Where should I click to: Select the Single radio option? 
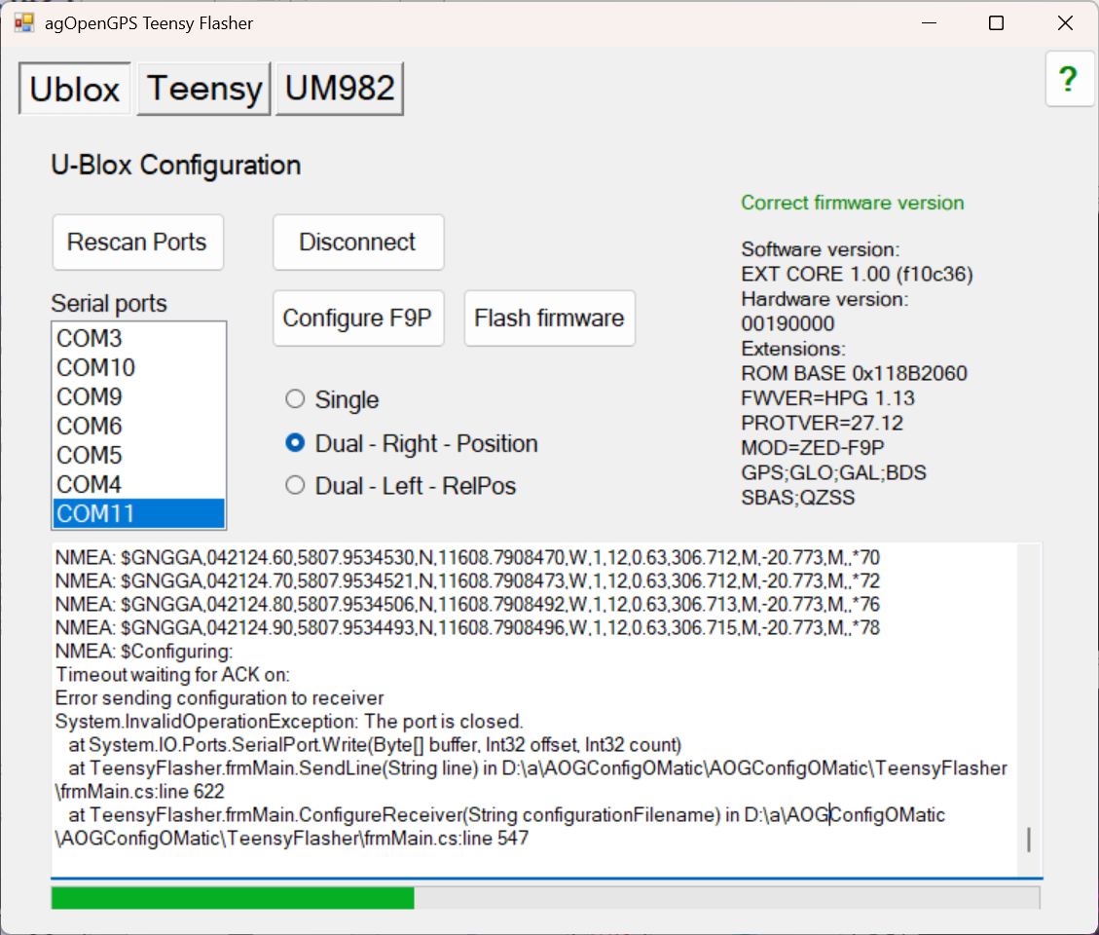pyautogui.click(x=332, y=400)
